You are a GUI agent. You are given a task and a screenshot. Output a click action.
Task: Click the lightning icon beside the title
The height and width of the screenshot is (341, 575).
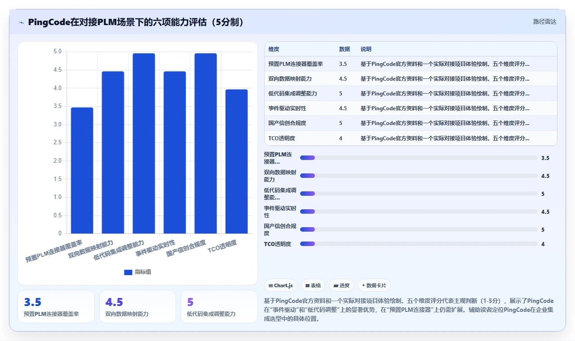pyautogui.click(x=21, y=22)
